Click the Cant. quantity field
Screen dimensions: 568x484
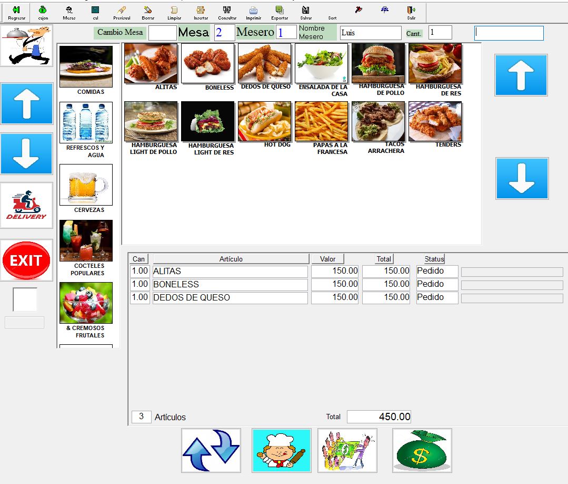coord(440,33)
